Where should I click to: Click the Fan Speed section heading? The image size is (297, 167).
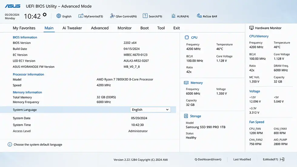[257, 122]
